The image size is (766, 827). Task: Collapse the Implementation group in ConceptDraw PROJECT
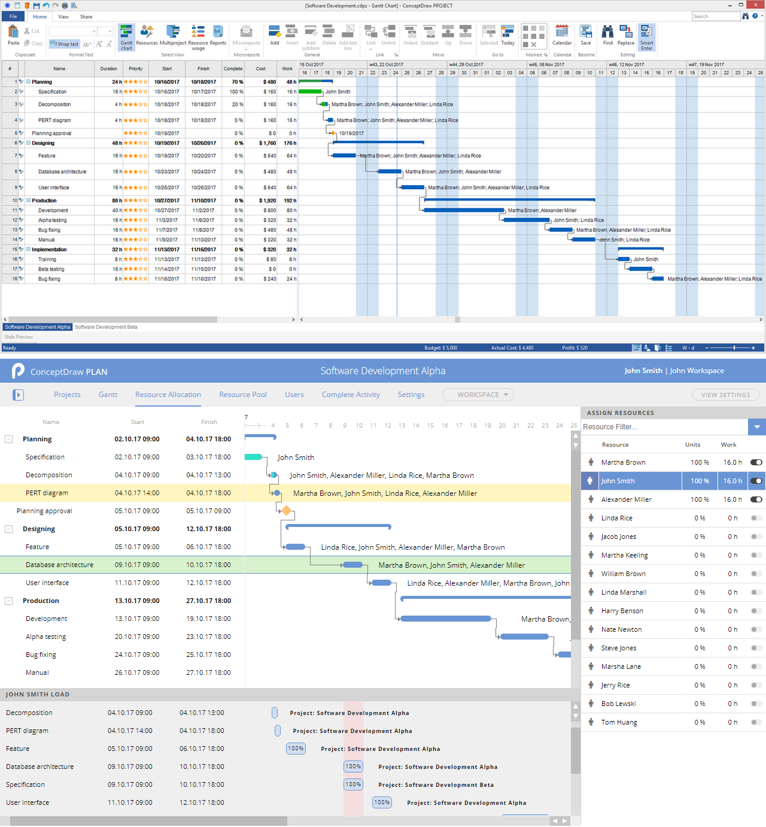tap(28, 250)
